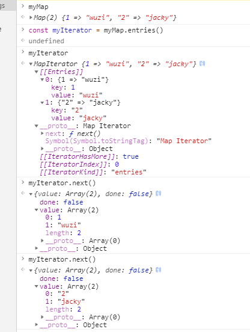
Task: Expand __proto__: Object under Map Iterator
Action: pos(42,149)
